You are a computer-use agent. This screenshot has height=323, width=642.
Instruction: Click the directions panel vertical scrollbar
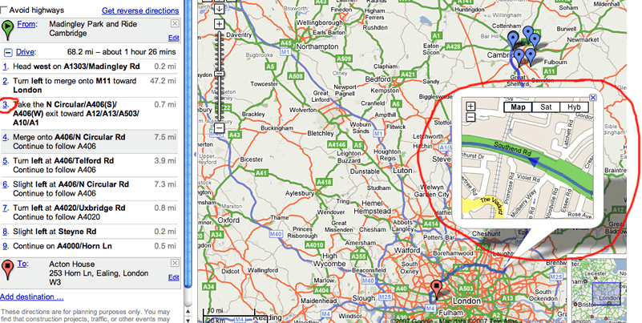click(188, 143)
